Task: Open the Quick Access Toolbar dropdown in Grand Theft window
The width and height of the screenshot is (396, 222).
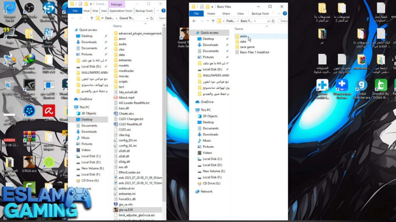Action: [x=91, y=4]
